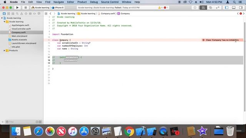
Task: Add a new file with the plus button
Action: pos(3,122)
